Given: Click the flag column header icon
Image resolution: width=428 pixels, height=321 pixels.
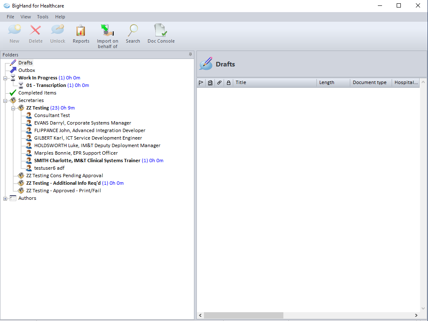Looking at the screenshot, I should click(x=201, y=83).
